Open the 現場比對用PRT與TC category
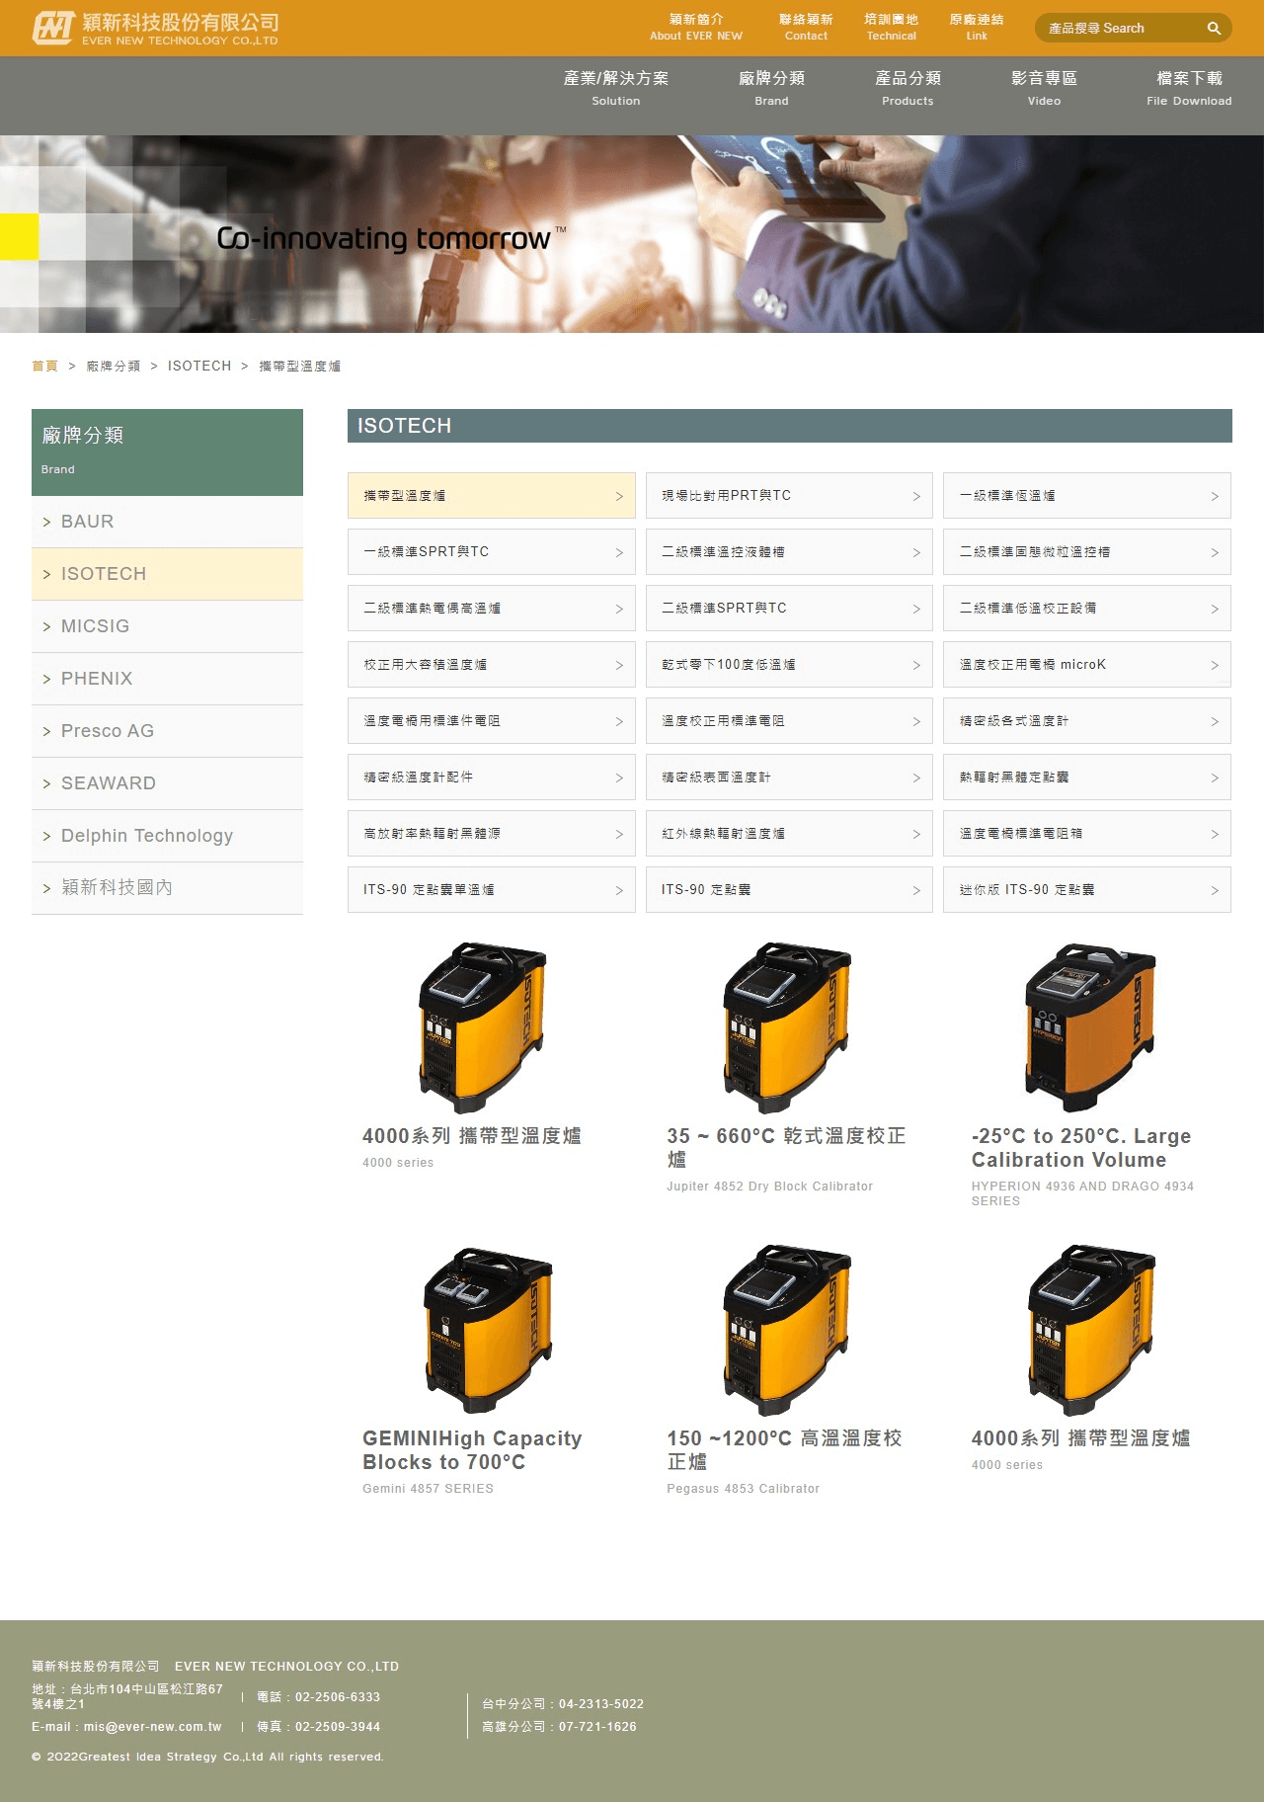Screen dimensions: 1264x1802 pos(789,496)
